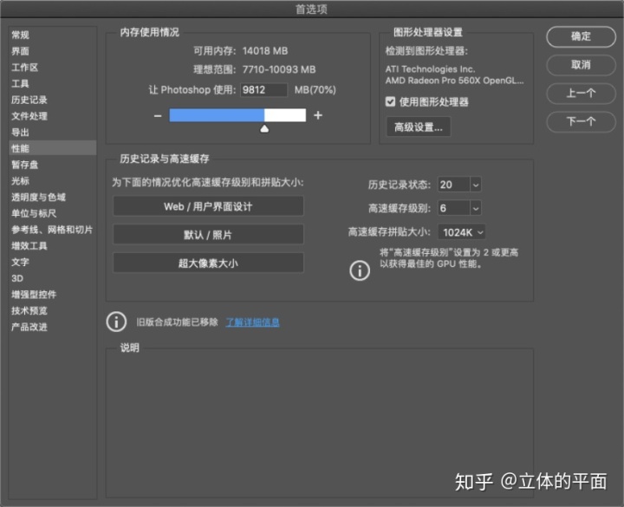Open the 高速缓存级别 dropdown arrow
The image size is (624, 507).
(x=476, y=208)
